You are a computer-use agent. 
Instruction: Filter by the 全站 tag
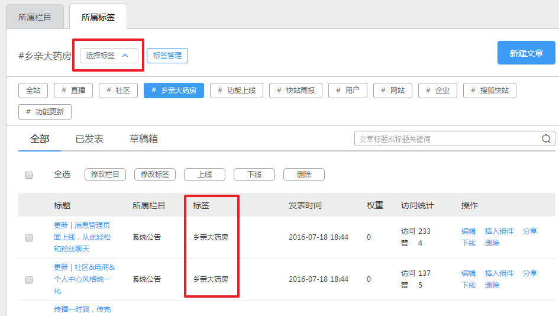point(33,90)
